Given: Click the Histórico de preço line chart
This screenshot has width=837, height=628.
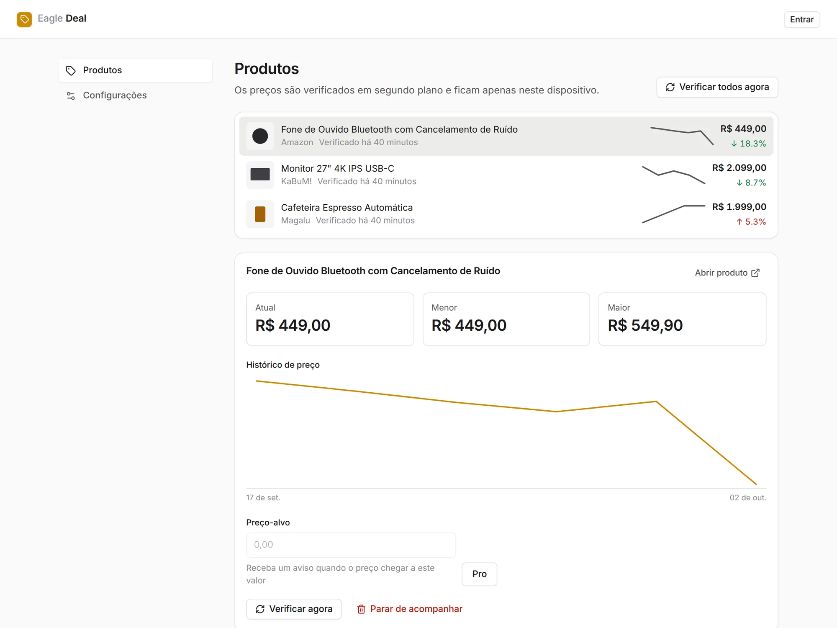Looking at the screenshot, I should [506, 432].
